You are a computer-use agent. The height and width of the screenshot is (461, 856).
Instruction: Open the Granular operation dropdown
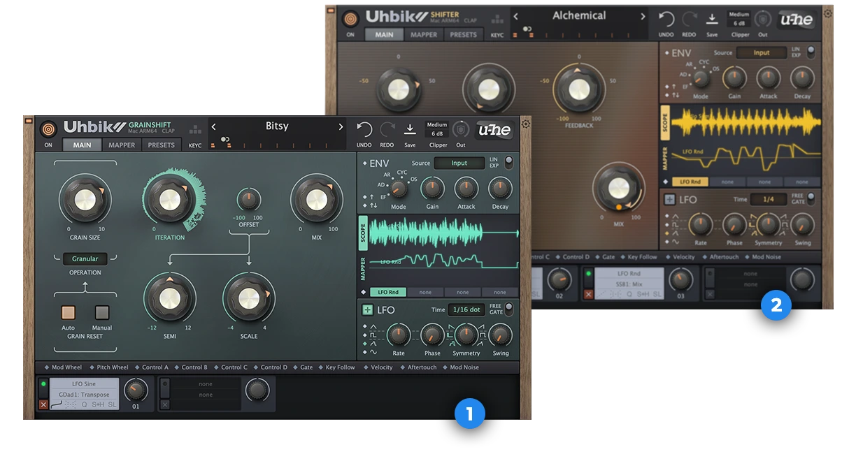[x=85, y=258]
